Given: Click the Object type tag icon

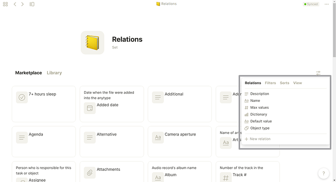Looking at the screenshot, I should (x=246, y=128).
